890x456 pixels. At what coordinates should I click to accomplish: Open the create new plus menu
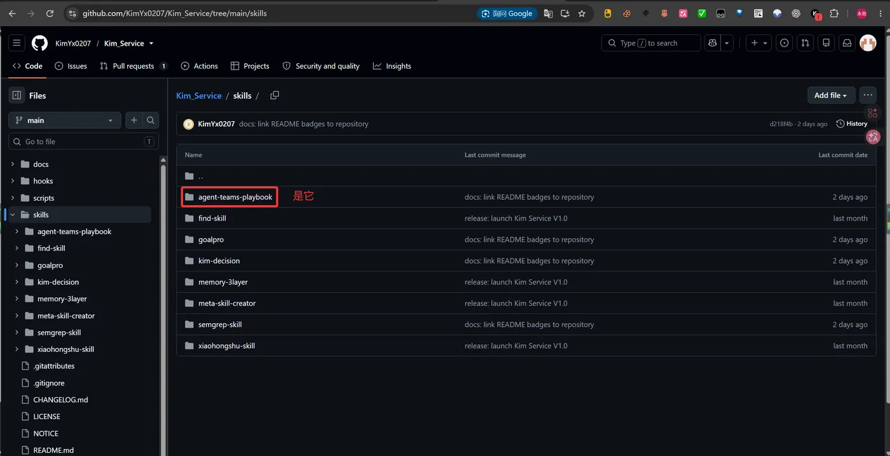(758, 43)
